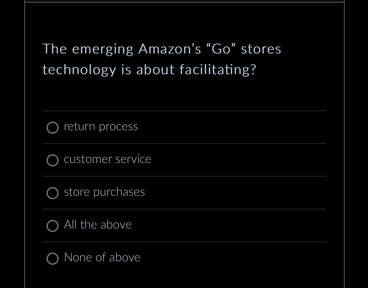368x288 pixels.
Task: Click the "store purchases" option label
Action: (x=104, y=192)
